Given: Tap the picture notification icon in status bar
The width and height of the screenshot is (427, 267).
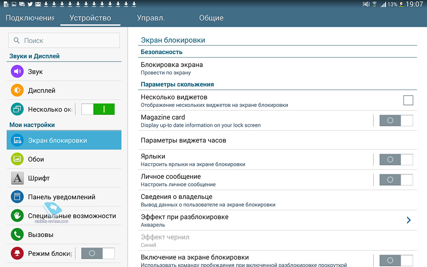Looking at the screenshot, I should [x=14, y=4].
